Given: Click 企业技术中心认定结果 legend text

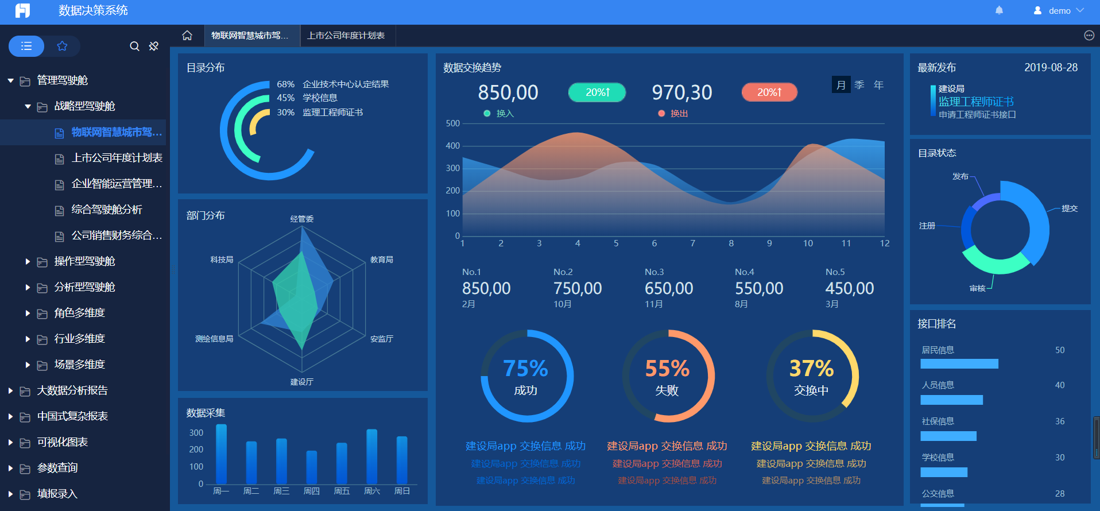Looking at the screenshot, I should [x=346, y=84].
